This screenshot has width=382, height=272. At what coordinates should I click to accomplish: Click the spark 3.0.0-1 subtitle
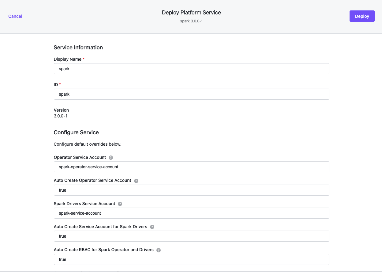(x=191, y=21)
